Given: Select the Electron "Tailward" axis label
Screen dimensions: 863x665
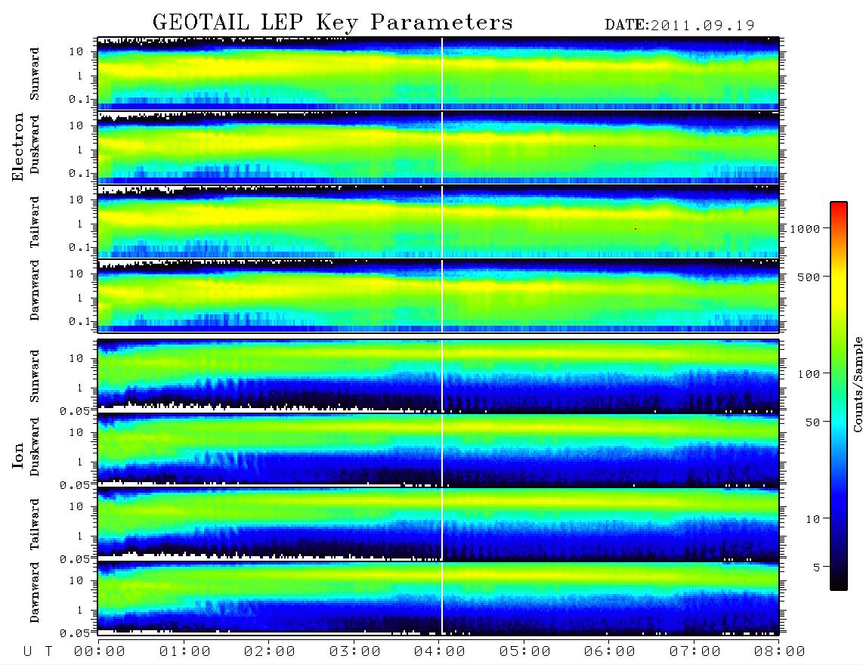Looking at the screenshot, I should tap(35, 222).
